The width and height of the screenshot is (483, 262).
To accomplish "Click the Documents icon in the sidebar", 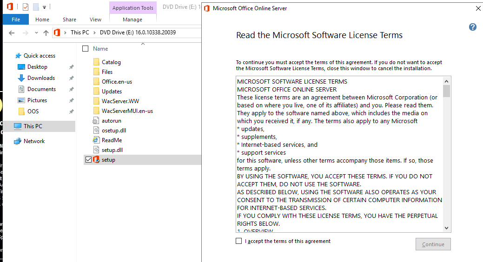I will click(x=21, y=89).
